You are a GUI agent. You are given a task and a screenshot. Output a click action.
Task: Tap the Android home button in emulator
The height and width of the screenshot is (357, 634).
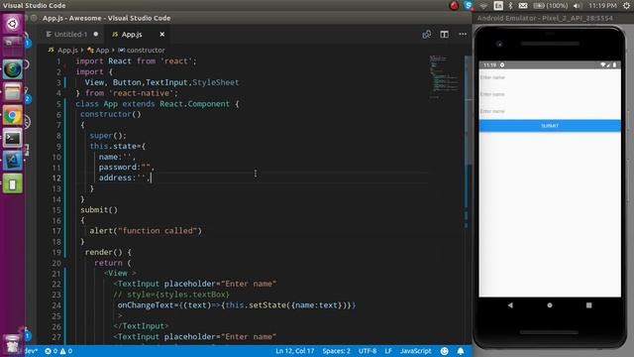[550, 305]
